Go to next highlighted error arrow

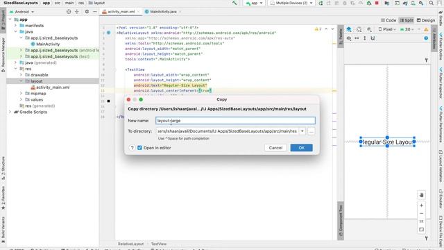tap(333, 29)
